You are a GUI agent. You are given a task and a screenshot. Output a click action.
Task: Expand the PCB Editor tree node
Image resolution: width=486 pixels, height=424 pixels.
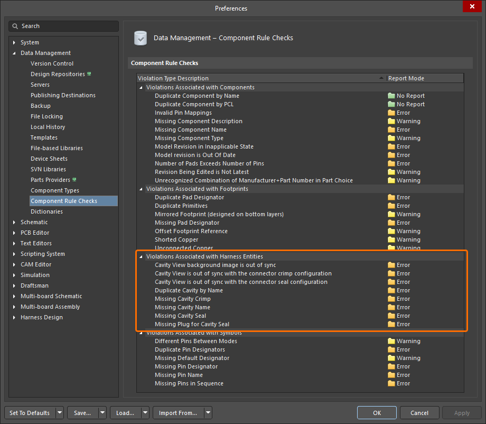(x=14, y=233)
